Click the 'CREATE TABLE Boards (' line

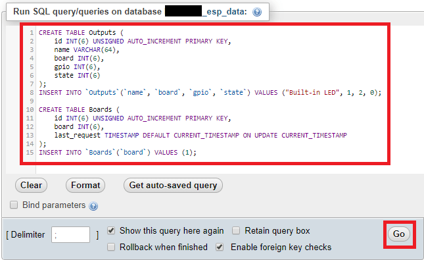[79, 110]
